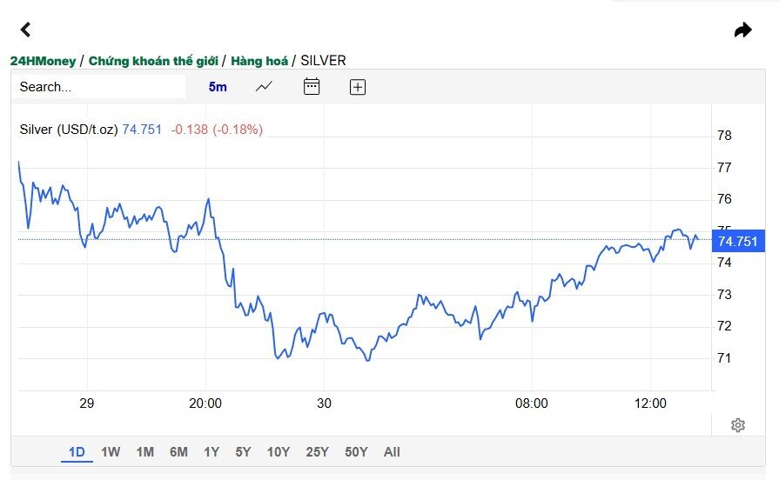Focus the Search input field
The image size is (779, 480).
(x=99, y=87)
